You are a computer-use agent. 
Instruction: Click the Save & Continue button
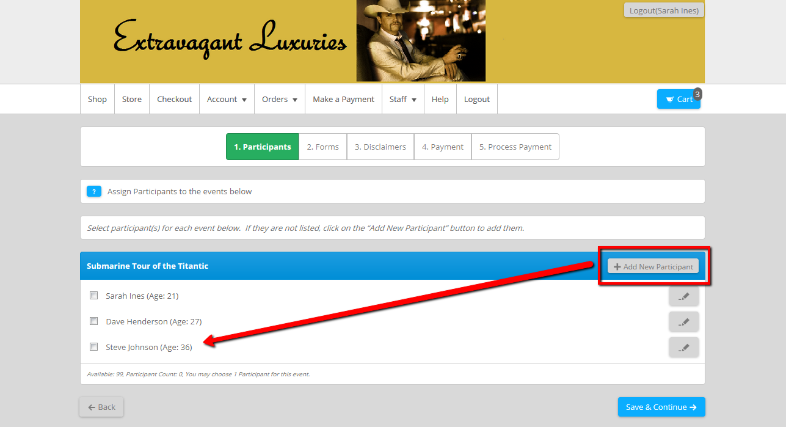661,407
